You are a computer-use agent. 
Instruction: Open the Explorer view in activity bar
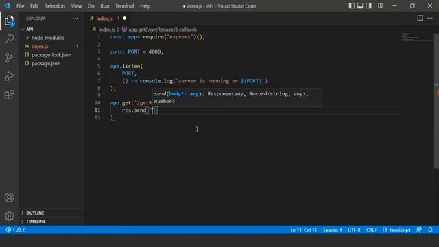click(x=9, y=21)
